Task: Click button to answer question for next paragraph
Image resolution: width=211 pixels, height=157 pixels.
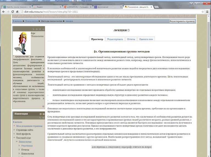Action: (x=122, y=147)
